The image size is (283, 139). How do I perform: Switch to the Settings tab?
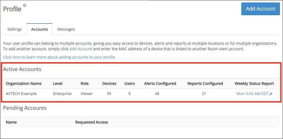click(15, 29)
